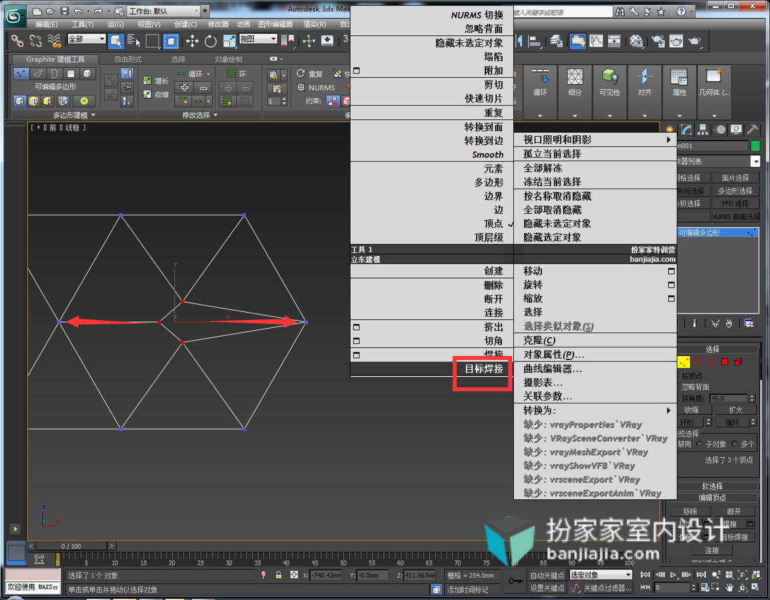770x600 pixels.
Task: Open settings box next to 挤出
Action: 357,327
